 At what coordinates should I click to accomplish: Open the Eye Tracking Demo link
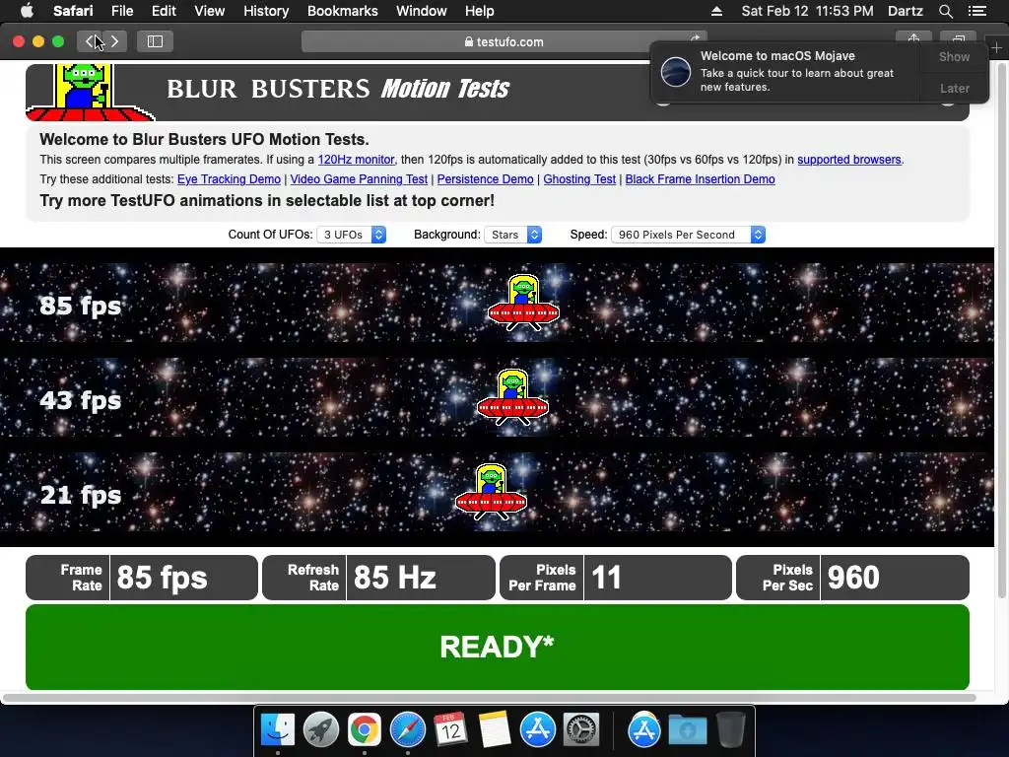click(x=229, y=179)
